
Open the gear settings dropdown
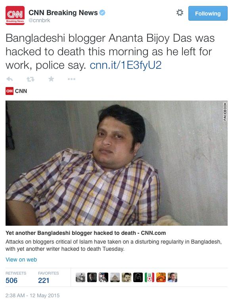click(180, 13)
